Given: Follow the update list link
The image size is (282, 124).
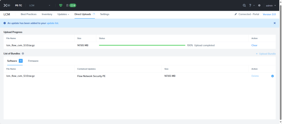Looking at the screenshot, I should point(53,23).
